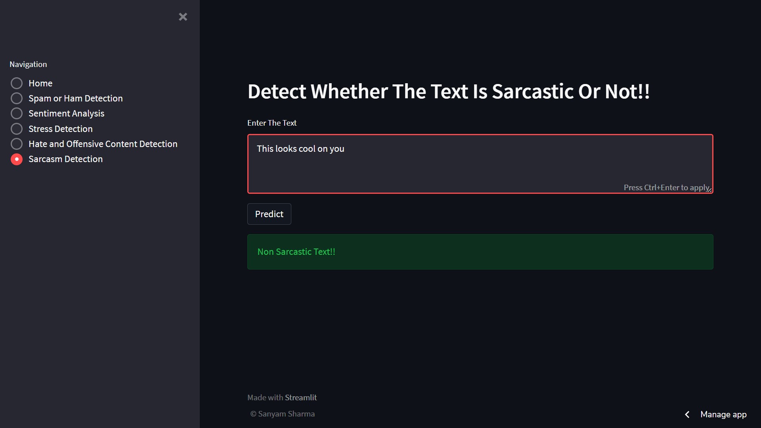Click the Made with footer text
The width and height of the screenshot is (761, 428).
(265, 397)
